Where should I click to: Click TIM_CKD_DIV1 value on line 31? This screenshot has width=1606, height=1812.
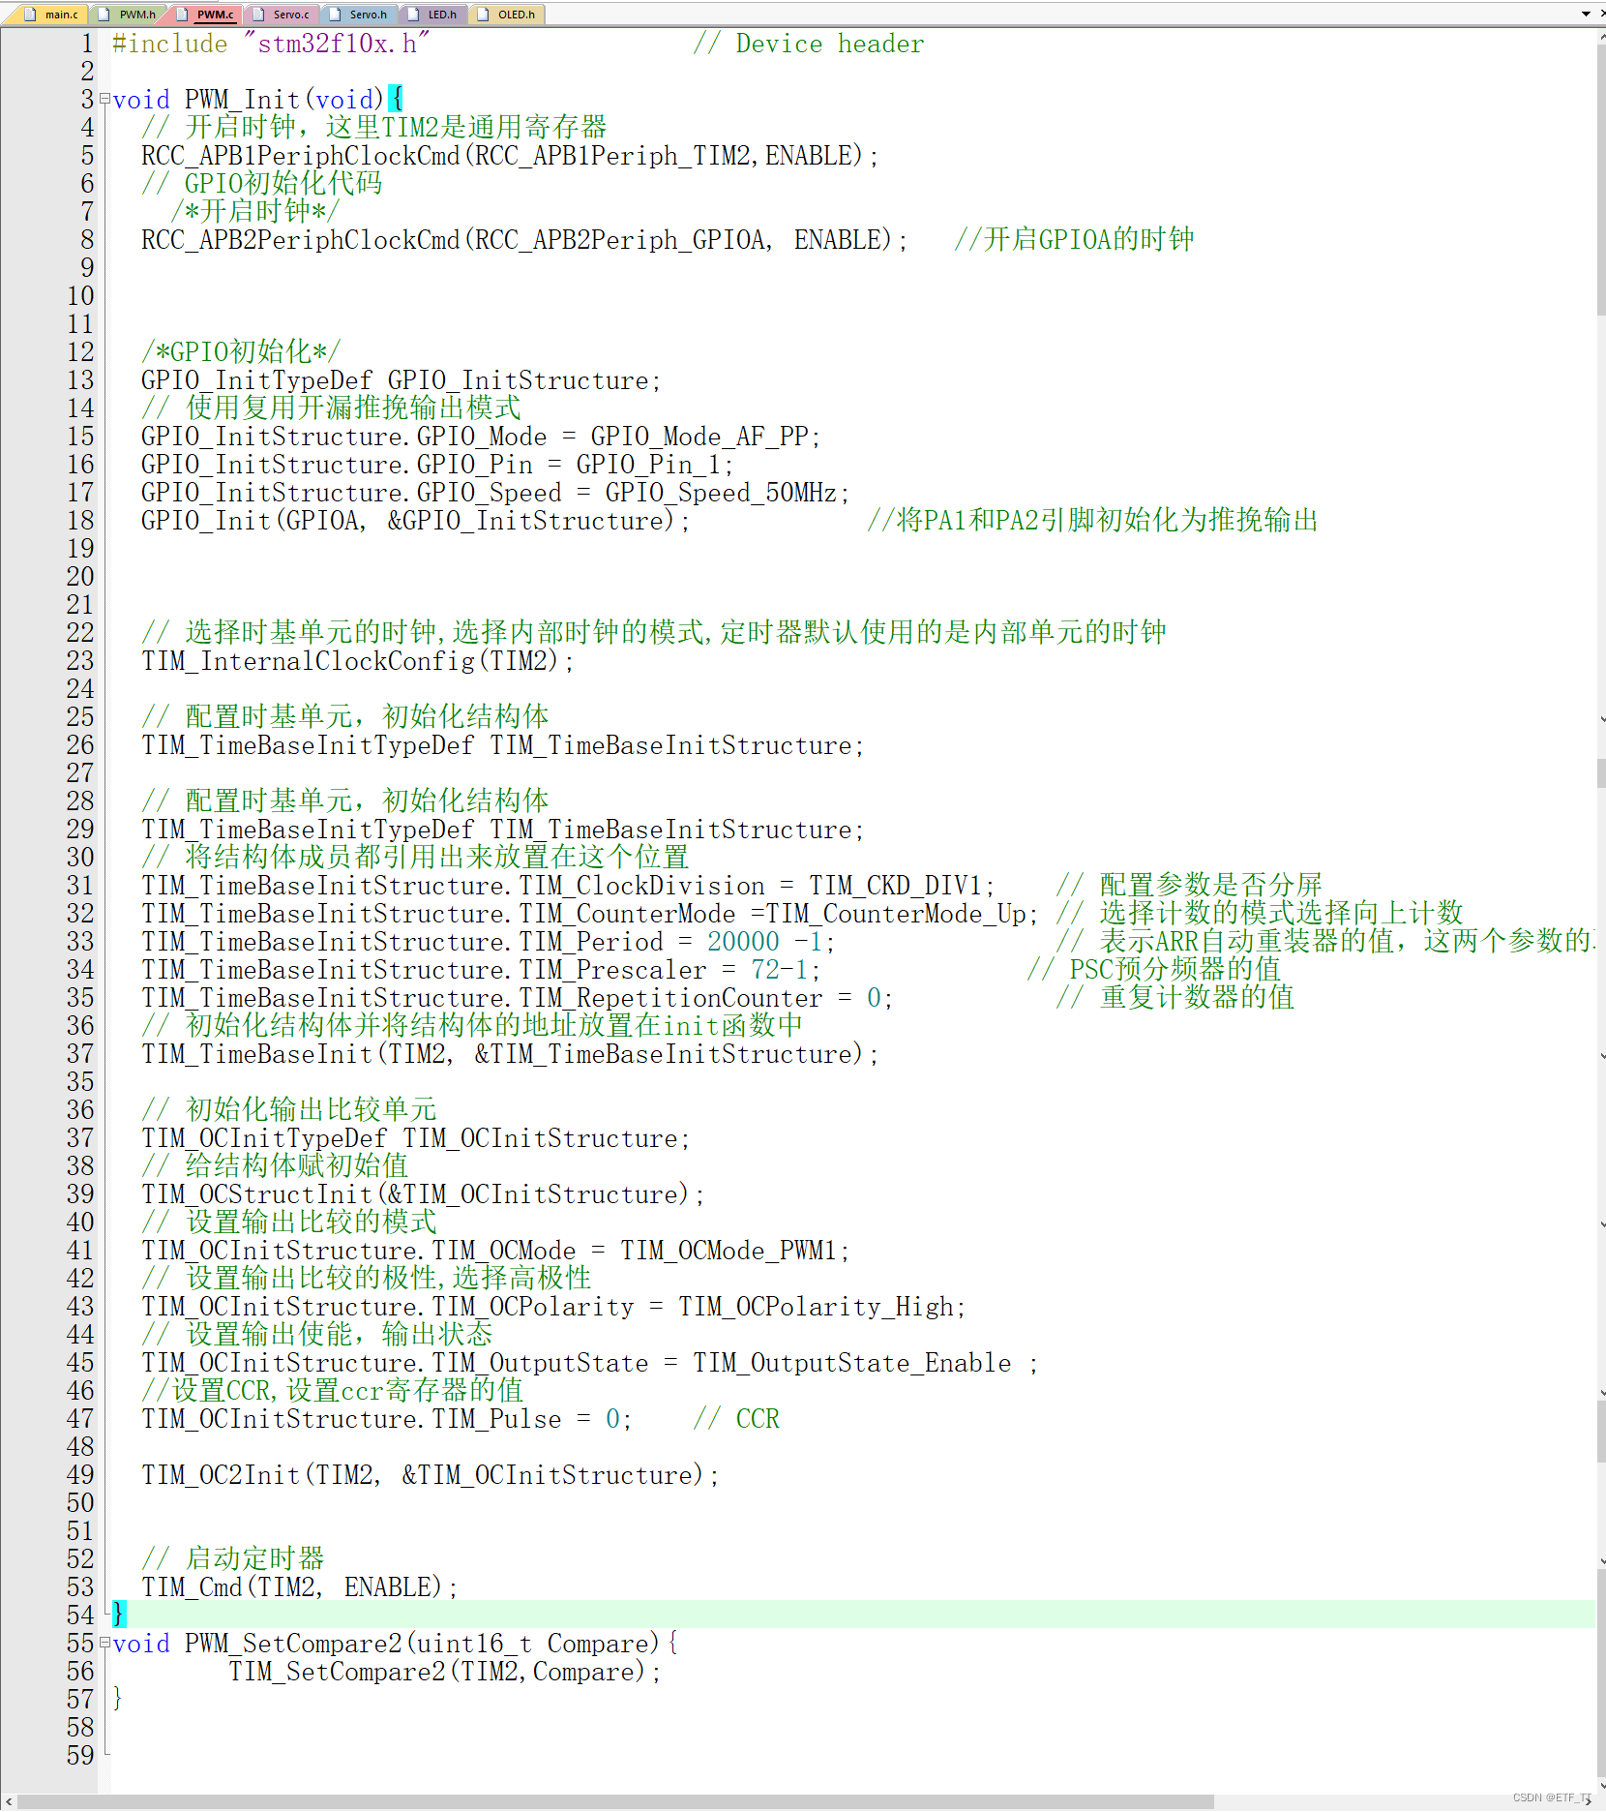pos(896,886)
